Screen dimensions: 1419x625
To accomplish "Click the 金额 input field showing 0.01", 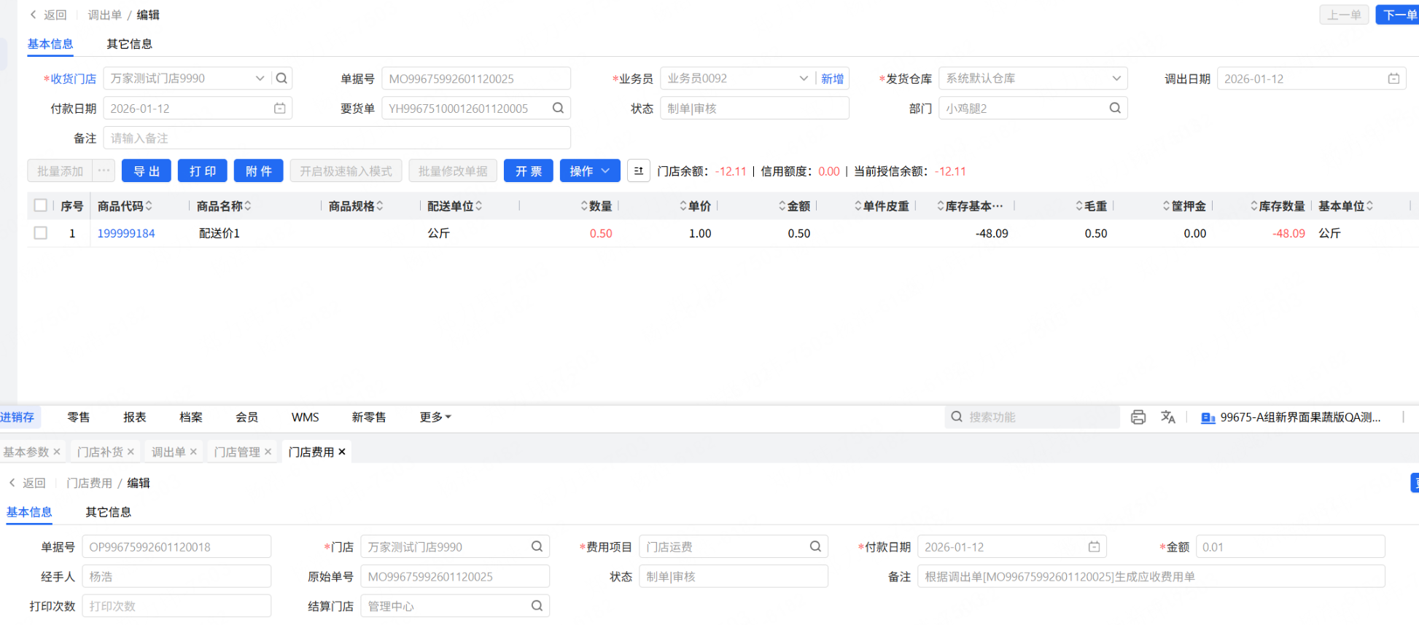I will (1290, 547).
